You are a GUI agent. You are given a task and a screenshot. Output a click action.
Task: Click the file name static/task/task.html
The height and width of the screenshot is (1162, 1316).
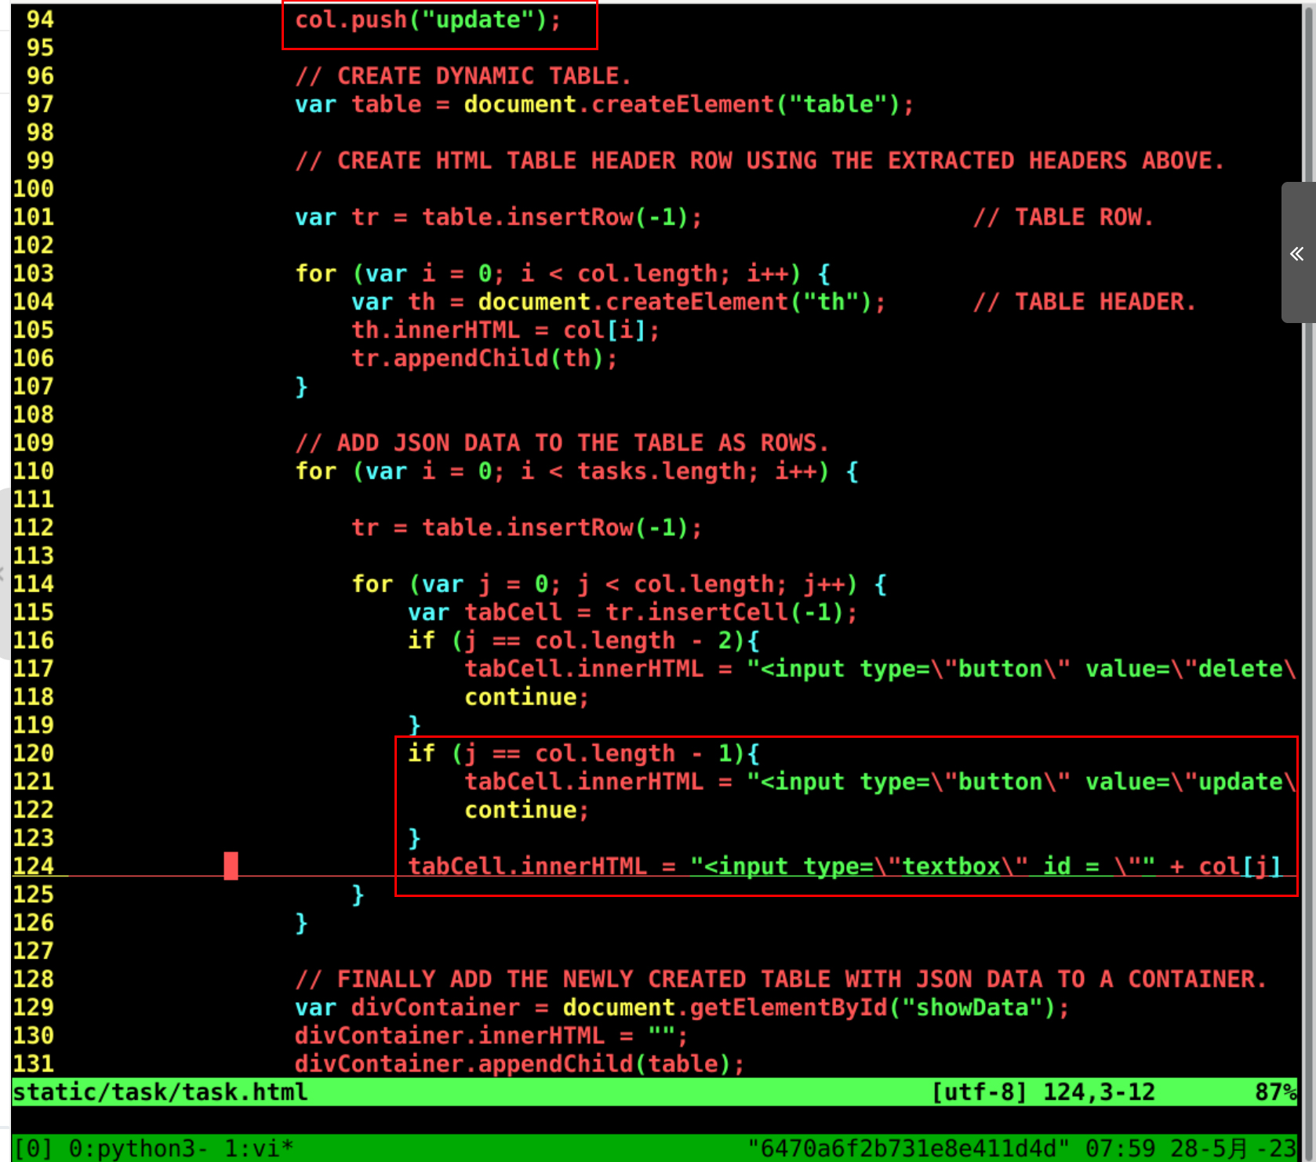[160, 1092]
